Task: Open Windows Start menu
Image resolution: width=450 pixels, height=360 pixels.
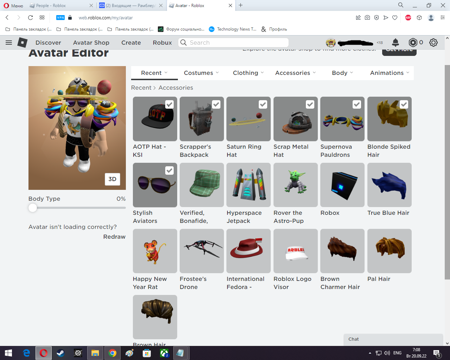Action: 8,353
